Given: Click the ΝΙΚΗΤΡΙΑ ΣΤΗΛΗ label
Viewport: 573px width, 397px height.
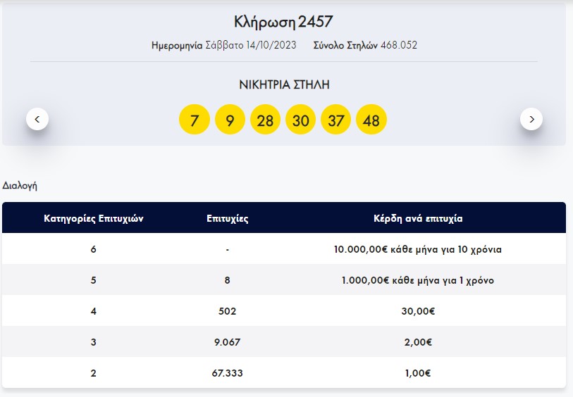Looking at the screenshot, I should (x=284, y=85).
